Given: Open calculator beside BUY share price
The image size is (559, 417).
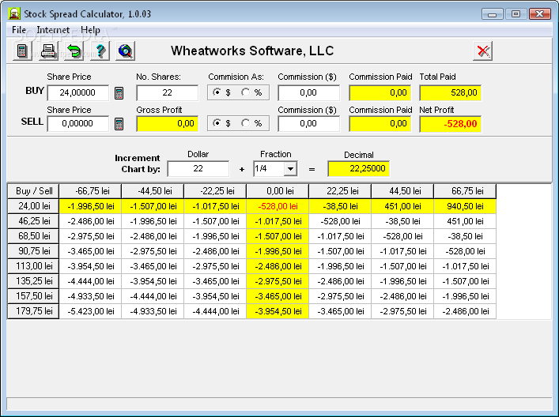Looking at the screenshot, I should point(119,93).
